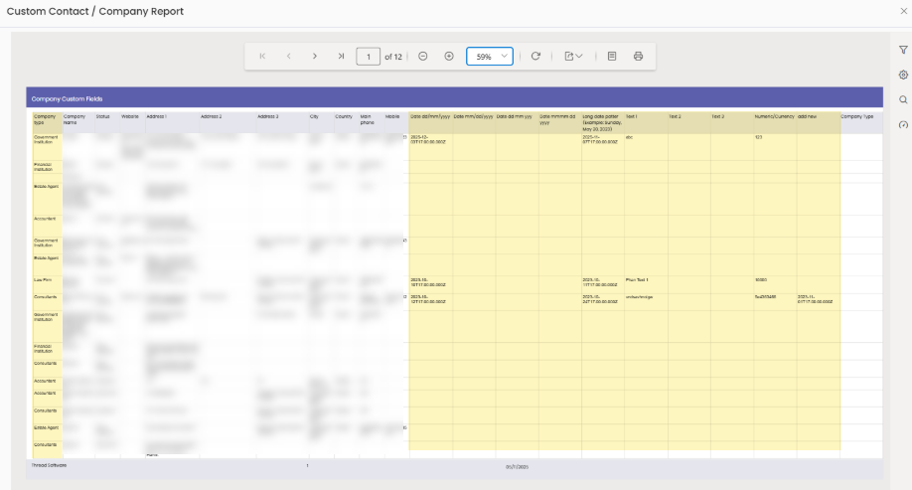Switch to print preview layout
Image resolution: width=912 pixels, height=490 pixels.
pyautogui.click(x=612, y=57)
